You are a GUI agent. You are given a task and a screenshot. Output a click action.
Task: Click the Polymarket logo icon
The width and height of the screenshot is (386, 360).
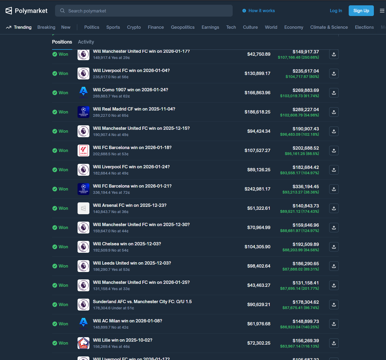pos(9,11)
